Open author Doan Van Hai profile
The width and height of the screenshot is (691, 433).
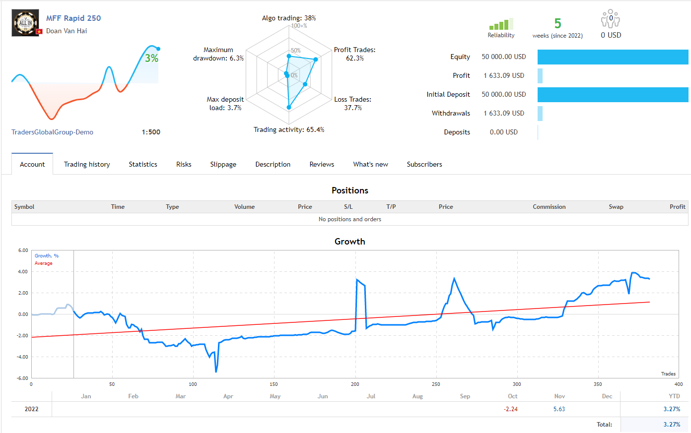click(x=67, y=31)
